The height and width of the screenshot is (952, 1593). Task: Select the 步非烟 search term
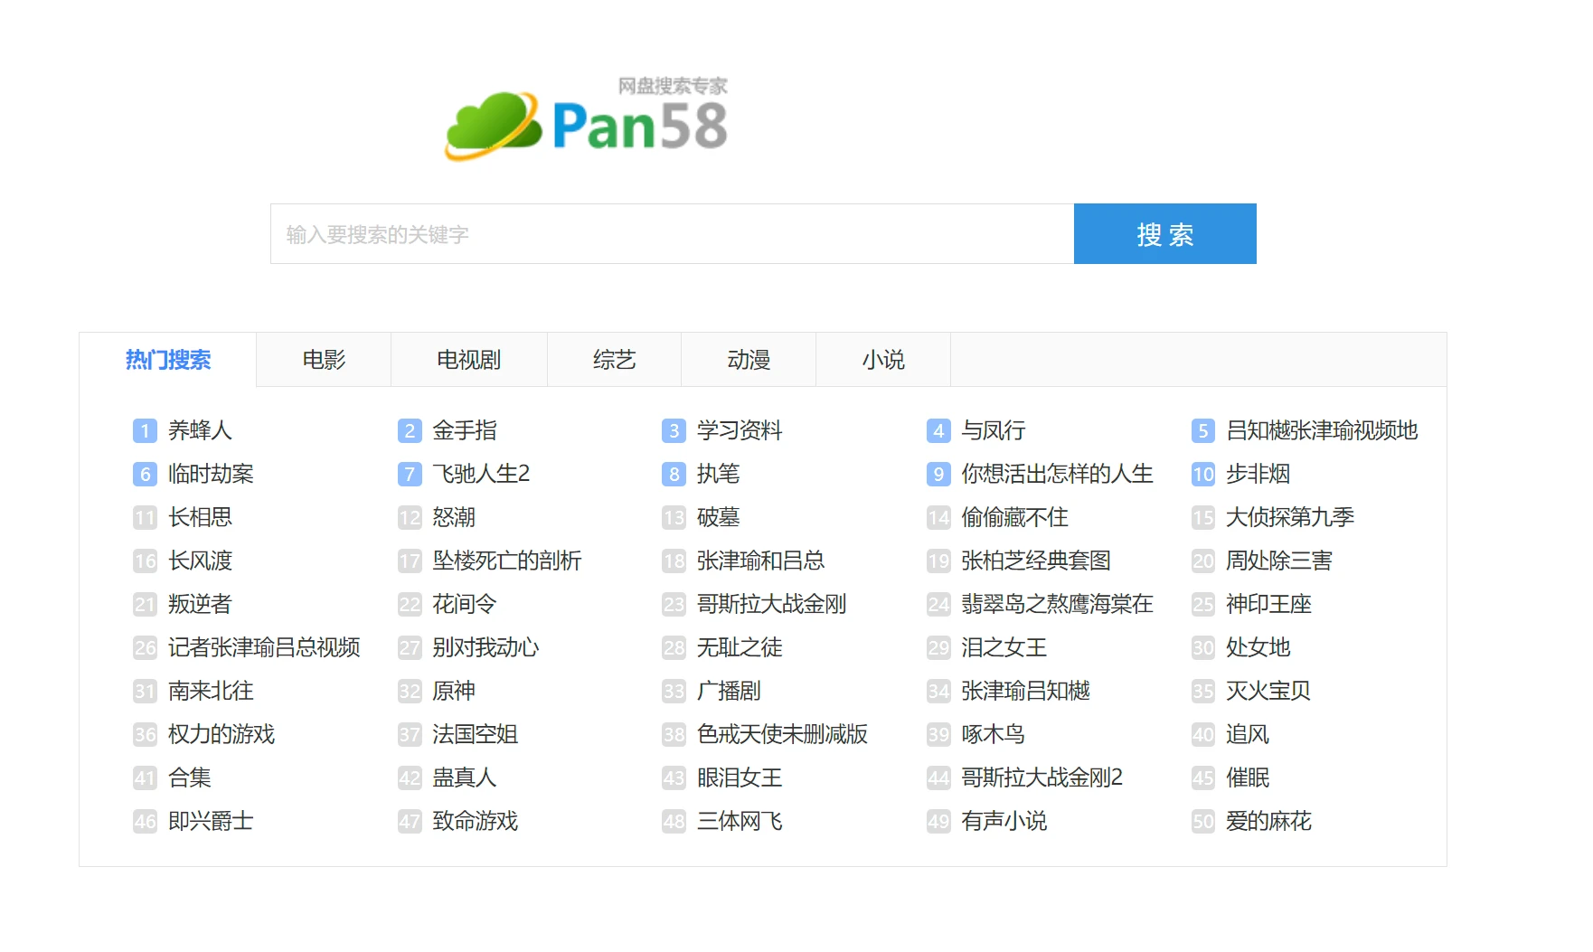pos(1258,474)
